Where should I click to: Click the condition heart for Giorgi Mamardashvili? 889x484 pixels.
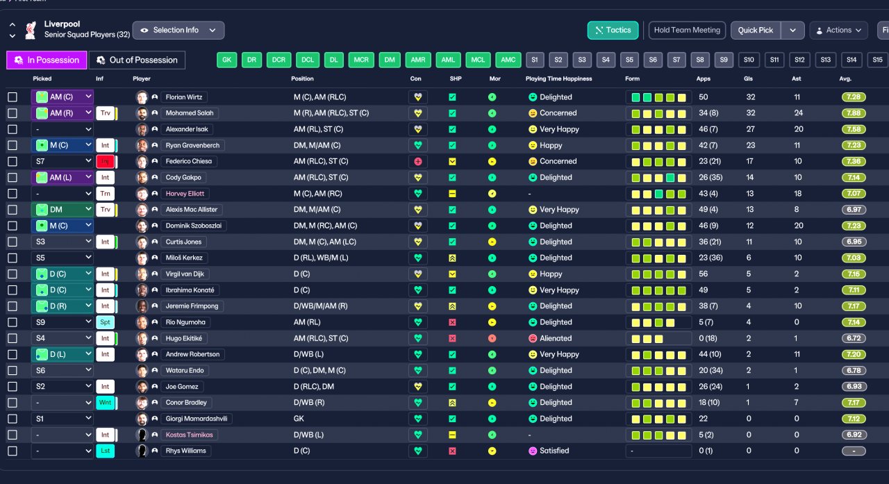click(418, 419)
